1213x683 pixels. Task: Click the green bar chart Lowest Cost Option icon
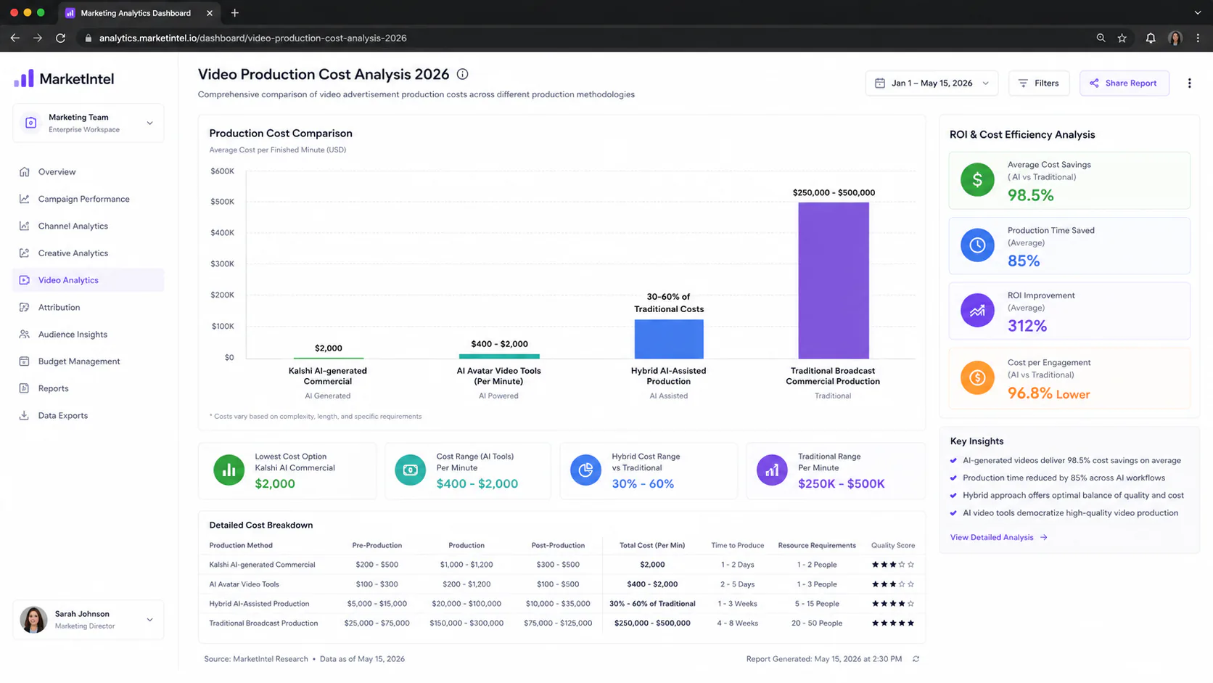pos(229,470)
